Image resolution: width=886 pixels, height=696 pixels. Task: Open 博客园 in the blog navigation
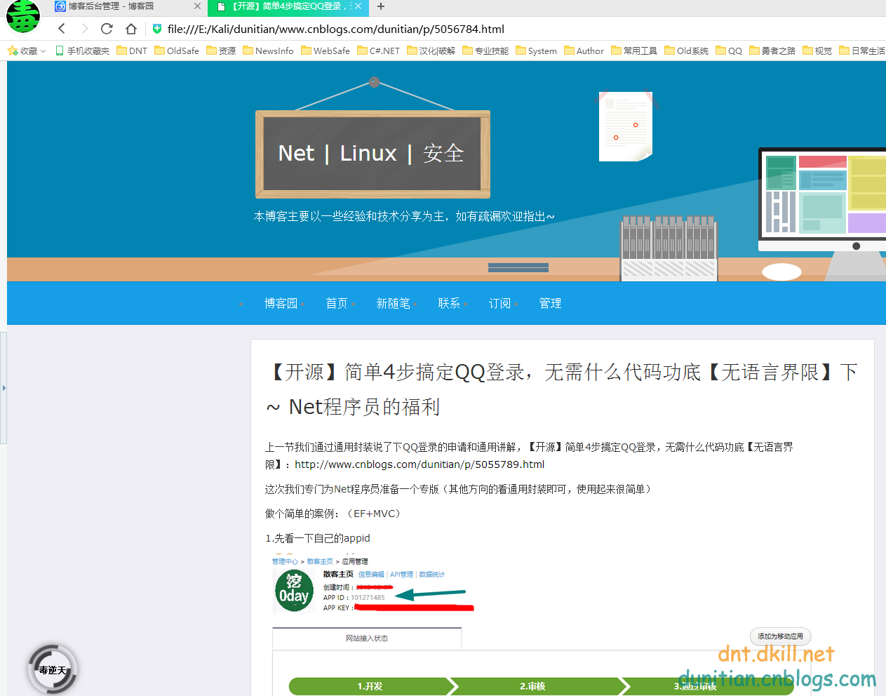(281, 303)
